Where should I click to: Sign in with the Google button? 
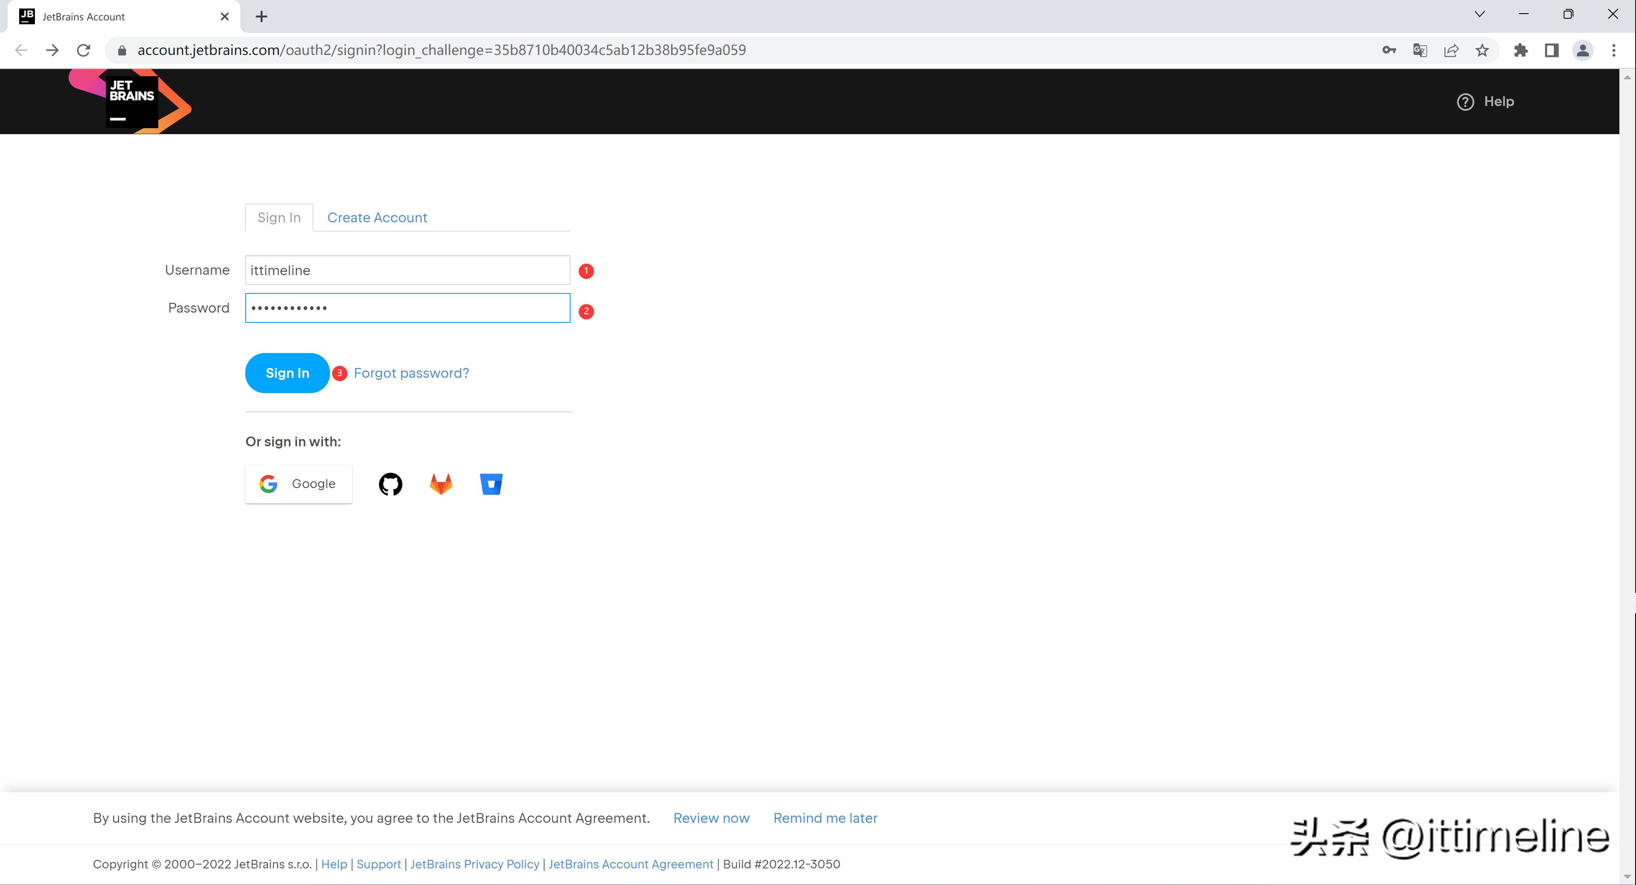coord(298,484)
